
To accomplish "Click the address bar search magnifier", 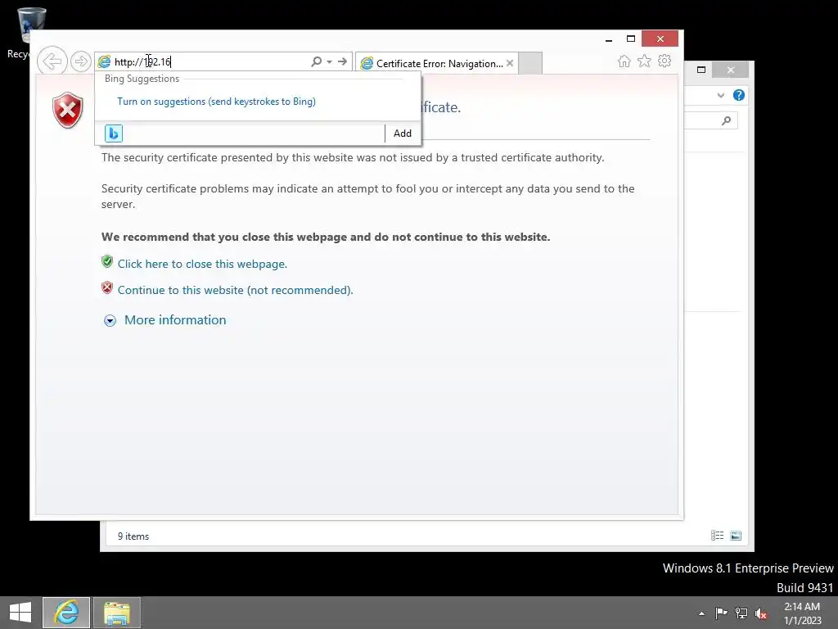I will point(317,61).
